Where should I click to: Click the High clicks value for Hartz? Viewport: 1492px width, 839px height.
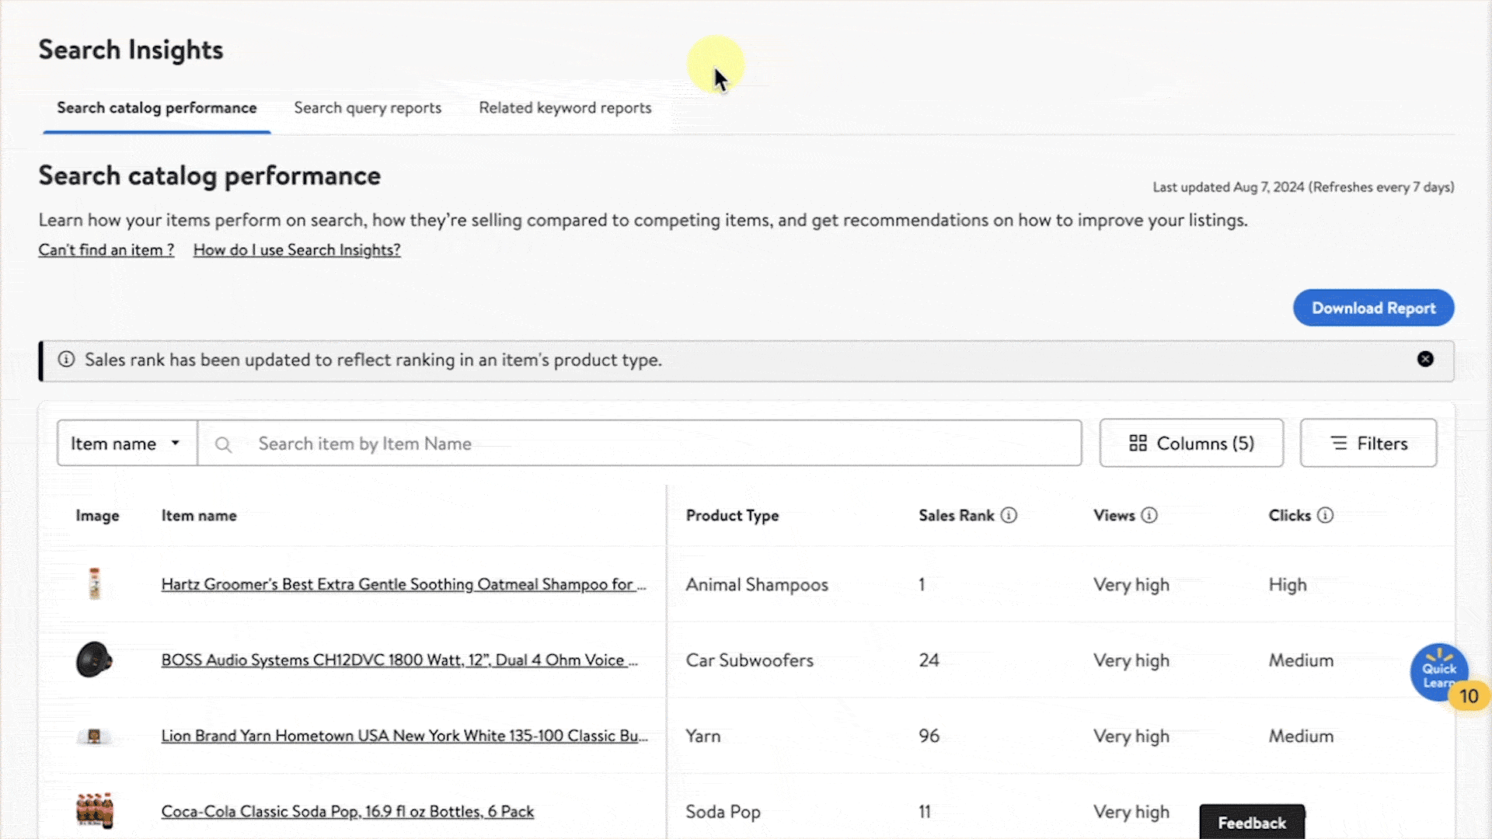(1288, 585)
